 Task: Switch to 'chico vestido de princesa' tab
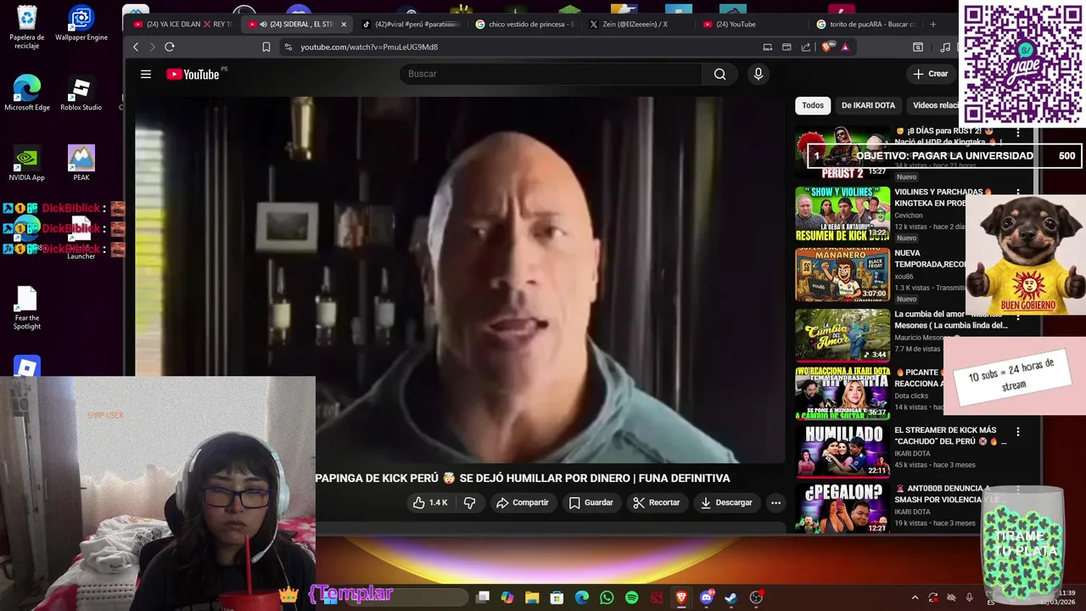pyautogui.click(x=524, y=25)
